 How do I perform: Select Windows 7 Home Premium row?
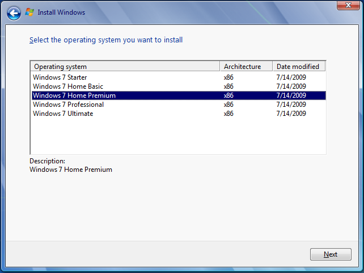click(x=179, y=96)
